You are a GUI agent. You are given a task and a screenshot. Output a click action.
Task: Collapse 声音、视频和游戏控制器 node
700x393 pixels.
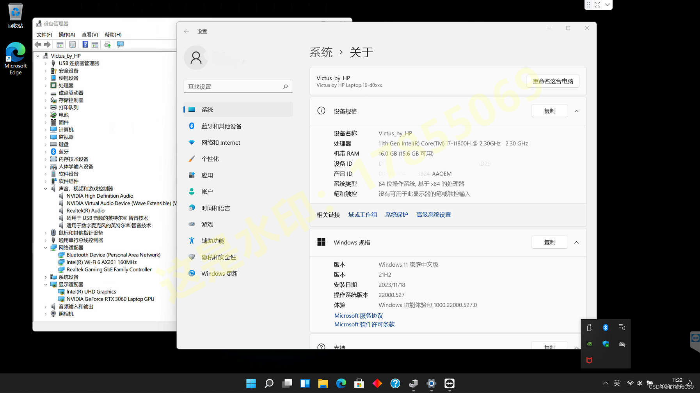coord(46,189)
